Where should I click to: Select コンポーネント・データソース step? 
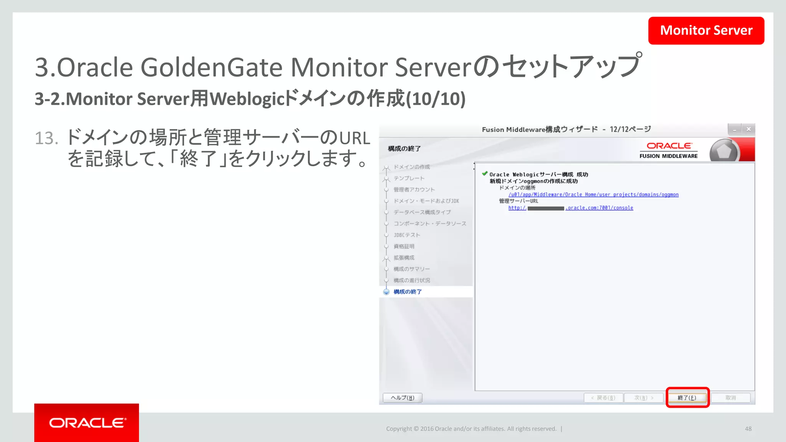(x=430, y=224)
